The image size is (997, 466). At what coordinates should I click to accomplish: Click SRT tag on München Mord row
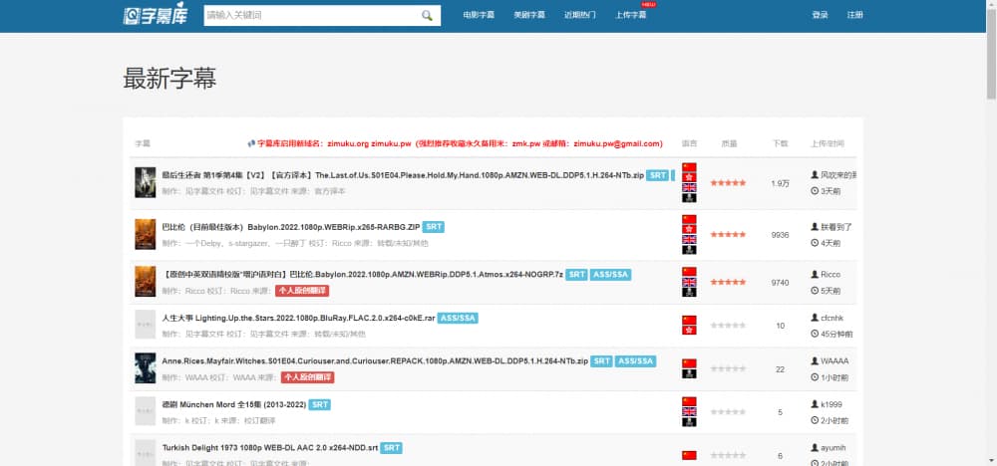[320, 404]
